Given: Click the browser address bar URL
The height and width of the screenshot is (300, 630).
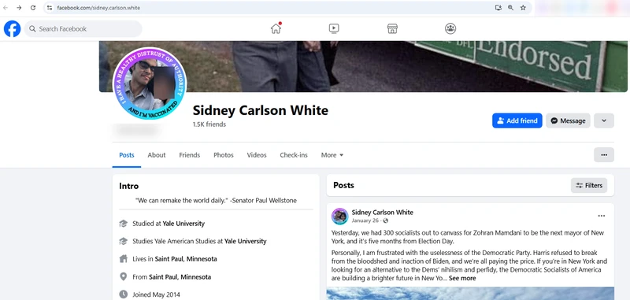Looking at the screenshot, I should [x=99, y=8].
